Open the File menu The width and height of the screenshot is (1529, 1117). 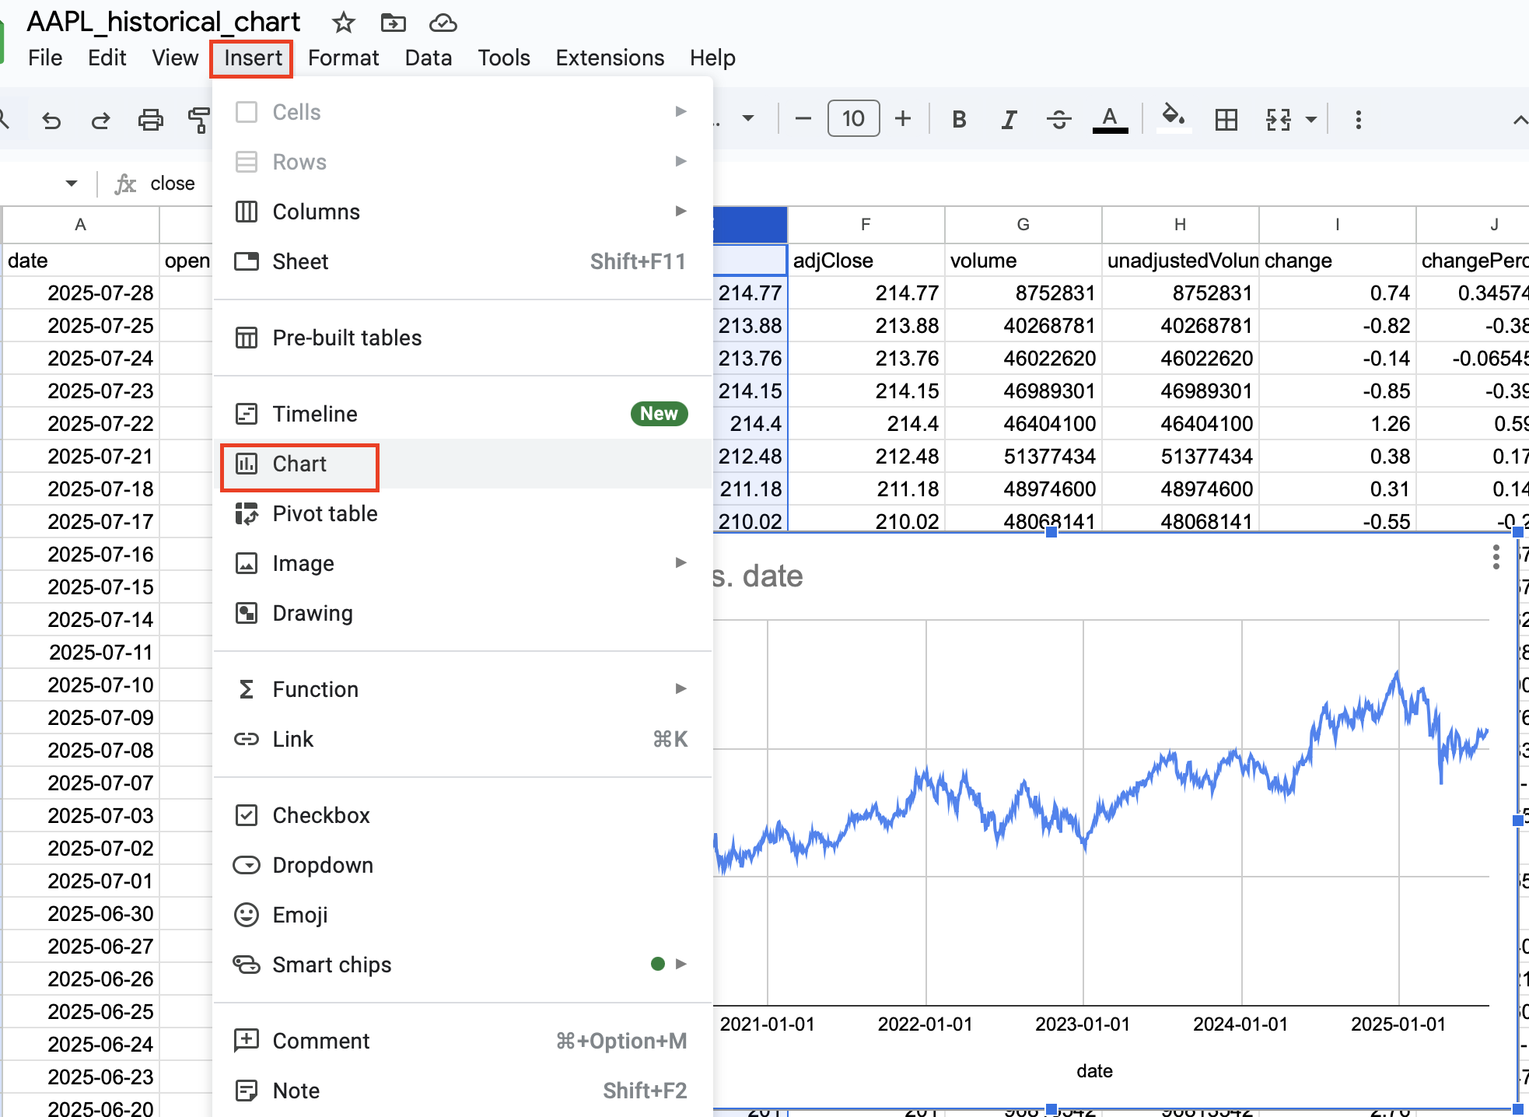click(x=45, y=58)
